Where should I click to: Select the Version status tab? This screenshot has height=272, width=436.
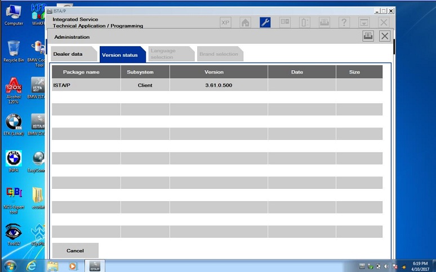pos(119,55)
